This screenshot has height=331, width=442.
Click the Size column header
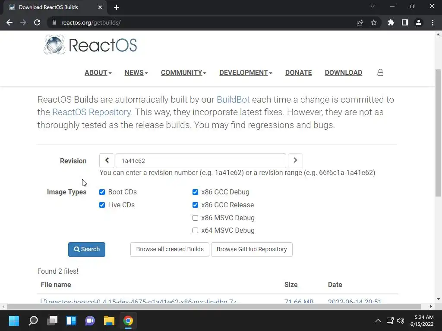[x=291, y=284]
